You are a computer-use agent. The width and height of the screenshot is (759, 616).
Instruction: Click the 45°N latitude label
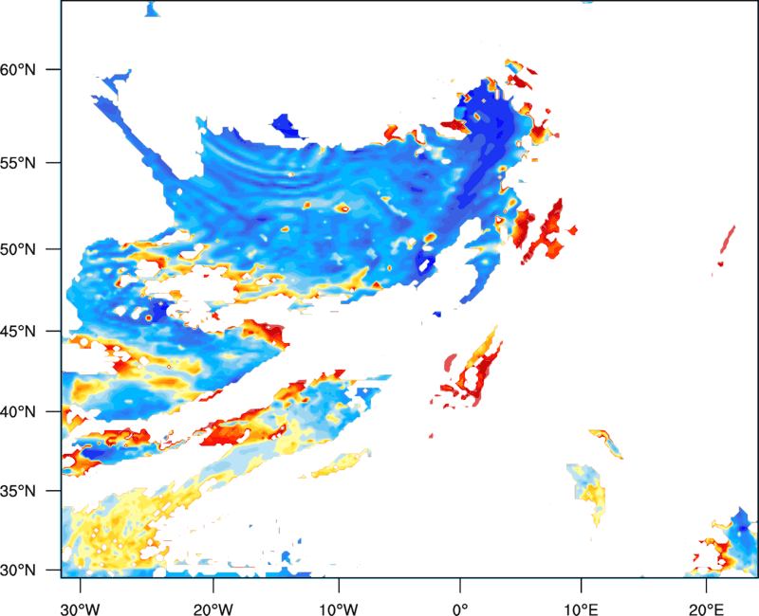pyautogui.click(x=18, y=331)
